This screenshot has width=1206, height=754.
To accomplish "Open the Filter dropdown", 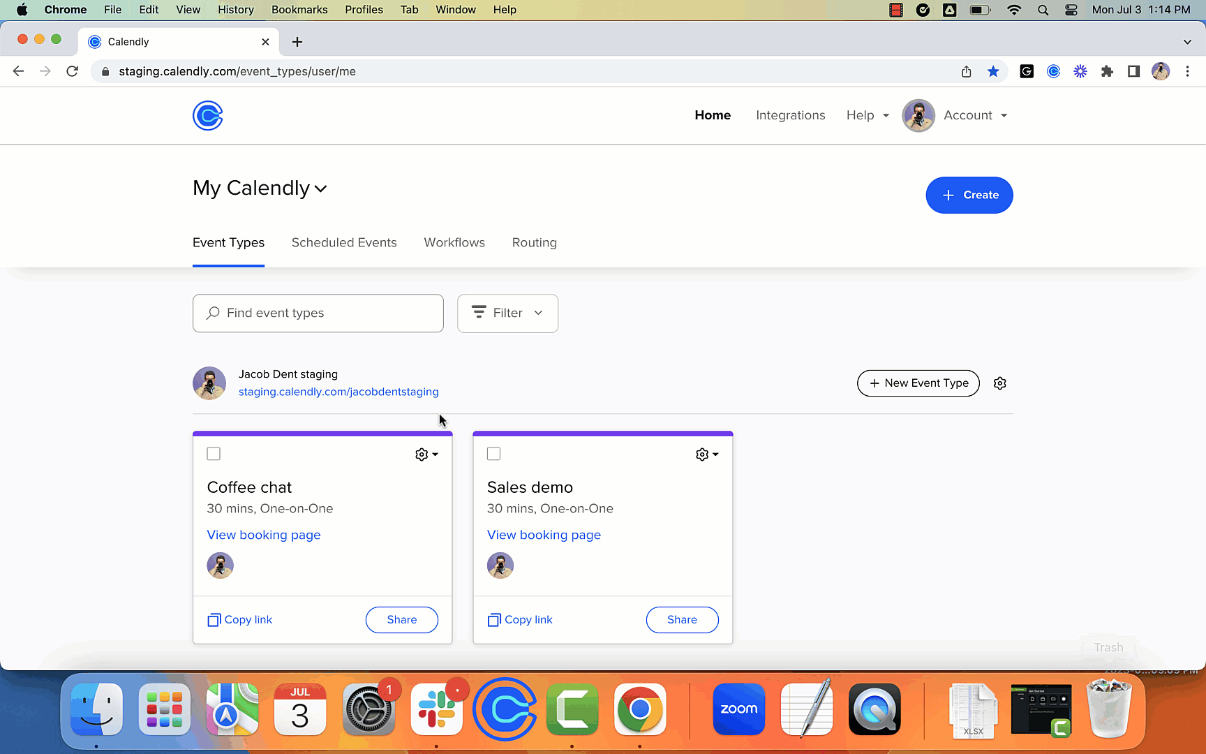I will [507, 313].
